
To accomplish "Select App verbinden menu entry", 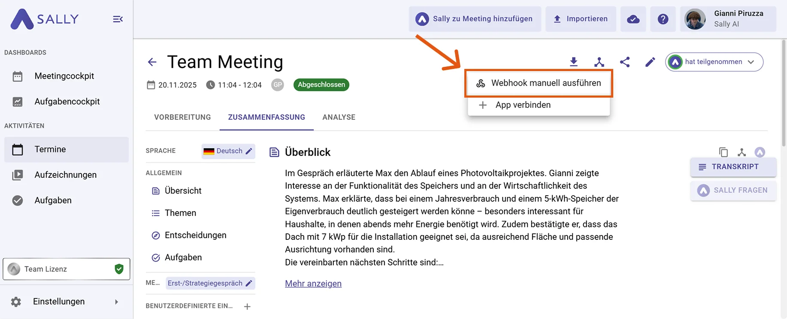I will tap(539, 105).
